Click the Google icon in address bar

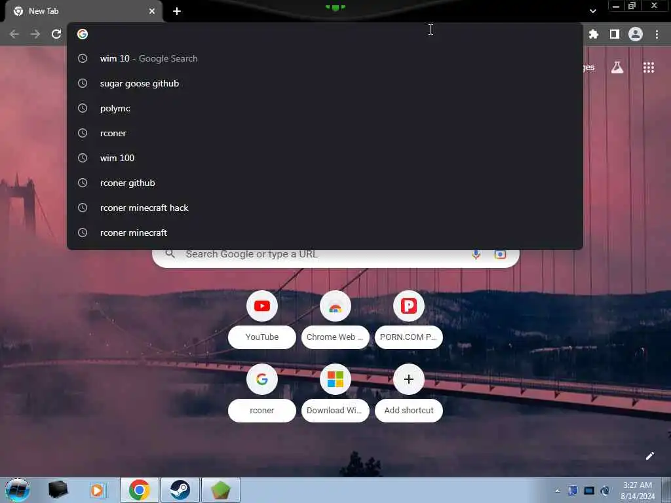(x=83, y=34)
